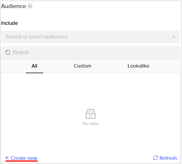Open the Create new audience link
182x164 pixels.
coord(24,158)
